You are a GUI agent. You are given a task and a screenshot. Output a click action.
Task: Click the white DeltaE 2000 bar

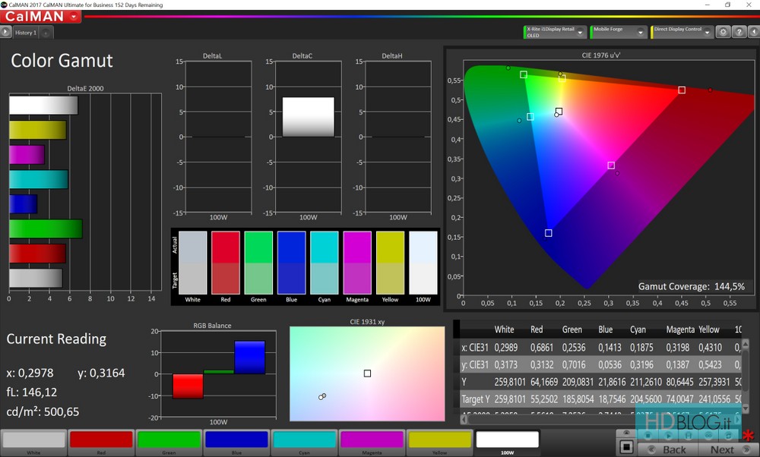[43, 105]
